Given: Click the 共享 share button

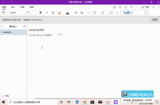Looking at the screenshot, I should 145,7.
